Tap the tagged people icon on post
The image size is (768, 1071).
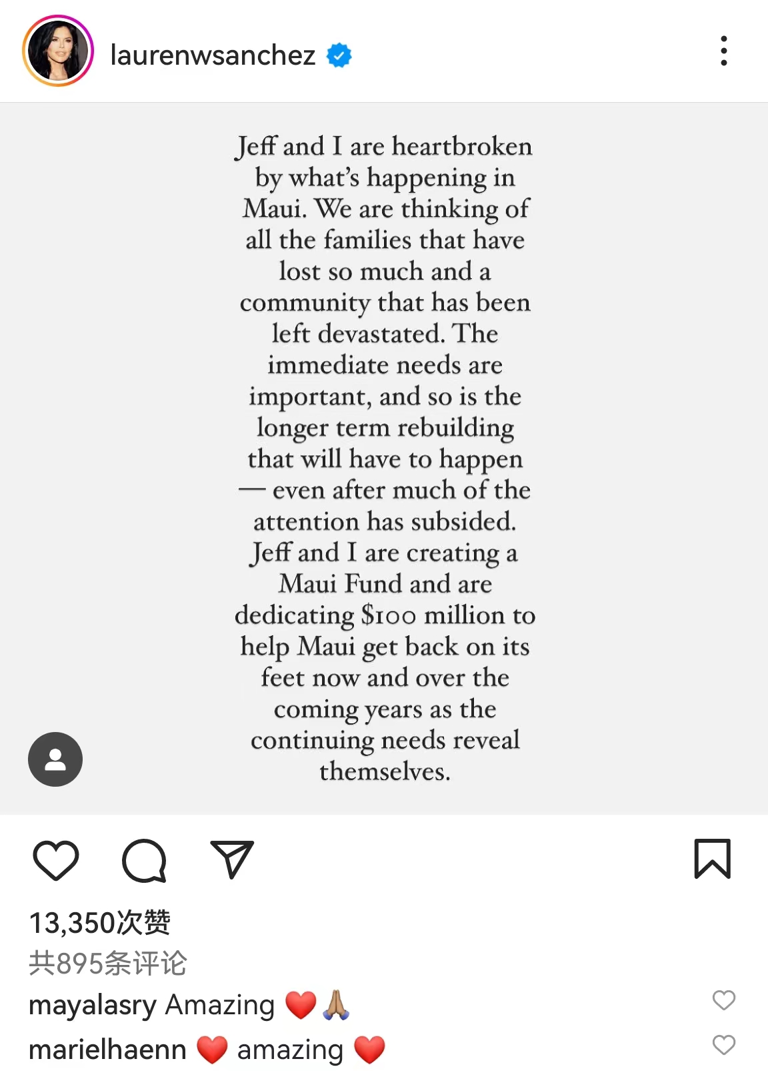click(x=55, y=759)
